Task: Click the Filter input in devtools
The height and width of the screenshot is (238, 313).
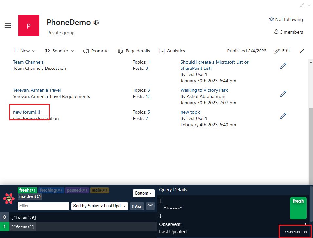Action: click(x=43, y=206)
